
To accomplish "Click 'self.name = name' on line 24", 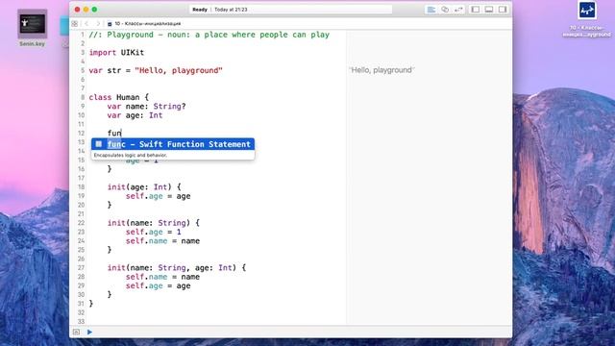I will (162, 241).
